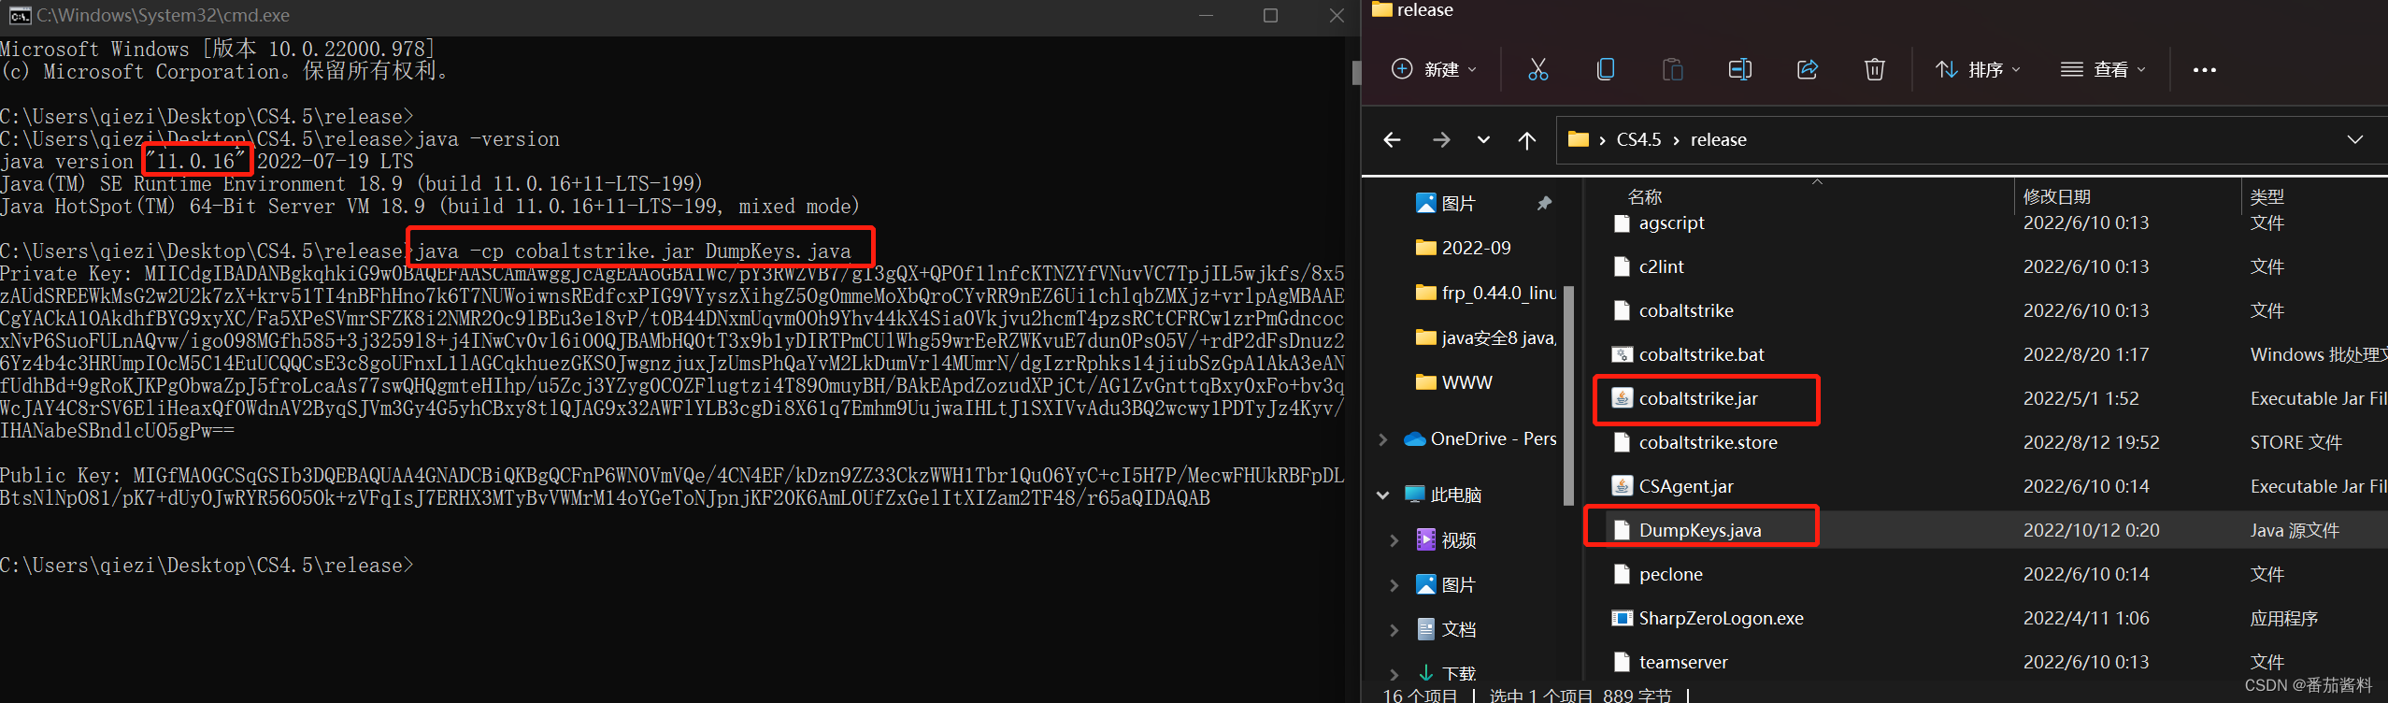This screenshot has height=703, width=2388.
Task: Click the cobaltstrike.bat batch file icon
Action: click(1622, 354)
